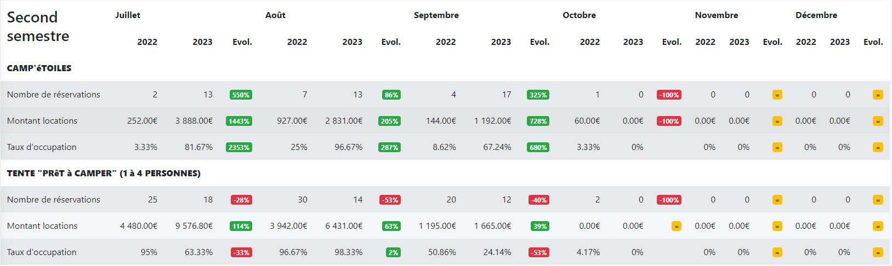Screen dimensions: 892x266
Task: Click the CAMP'éTOILES section heading
Action: (x=39, y=68)
